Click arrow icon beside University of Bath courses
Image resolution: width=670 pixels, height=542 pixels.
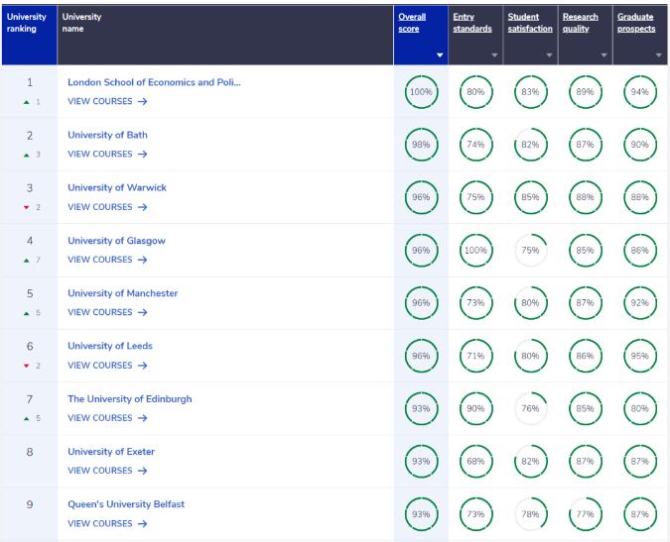click(143, 154)
